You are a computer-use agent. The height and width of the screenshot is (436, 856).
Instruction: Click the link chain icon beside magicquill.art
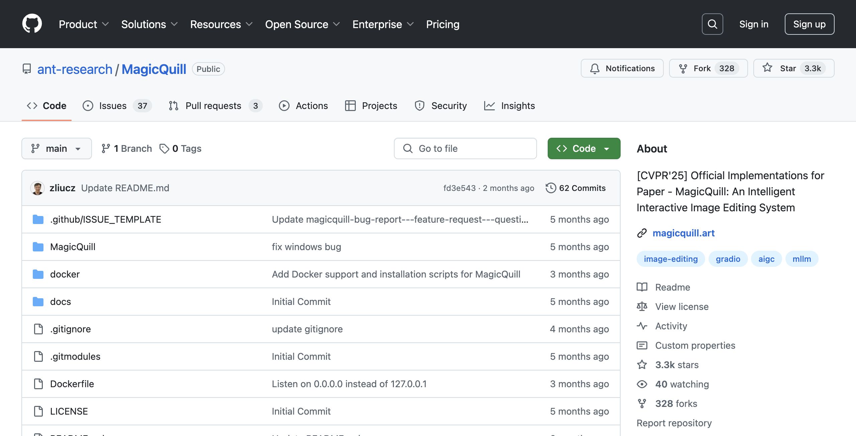[642, 233]
